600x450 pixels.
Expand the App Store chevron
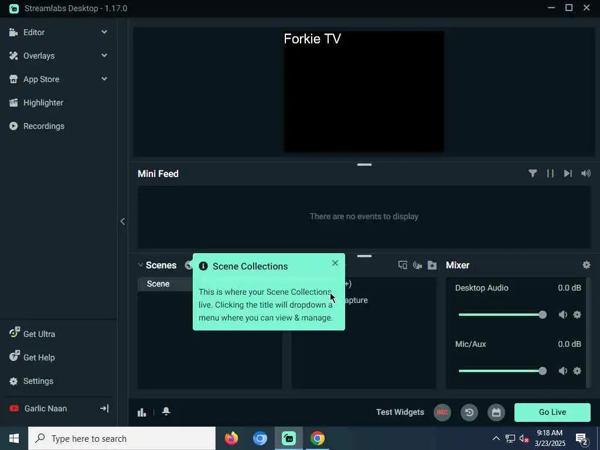click(104, 79)
